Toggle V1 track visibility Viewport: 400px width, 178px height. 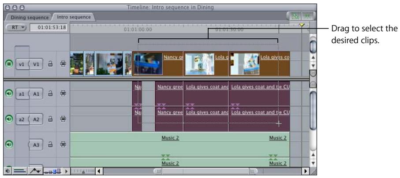9,64
